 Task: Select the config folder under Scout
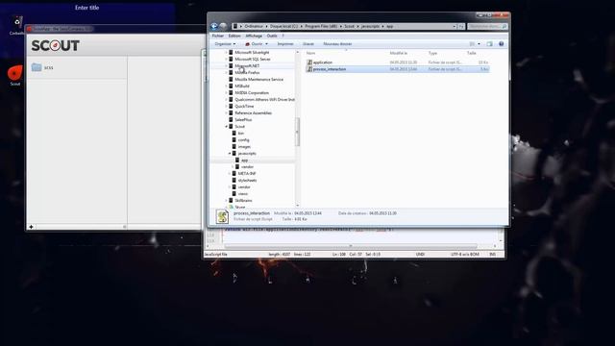243,140
